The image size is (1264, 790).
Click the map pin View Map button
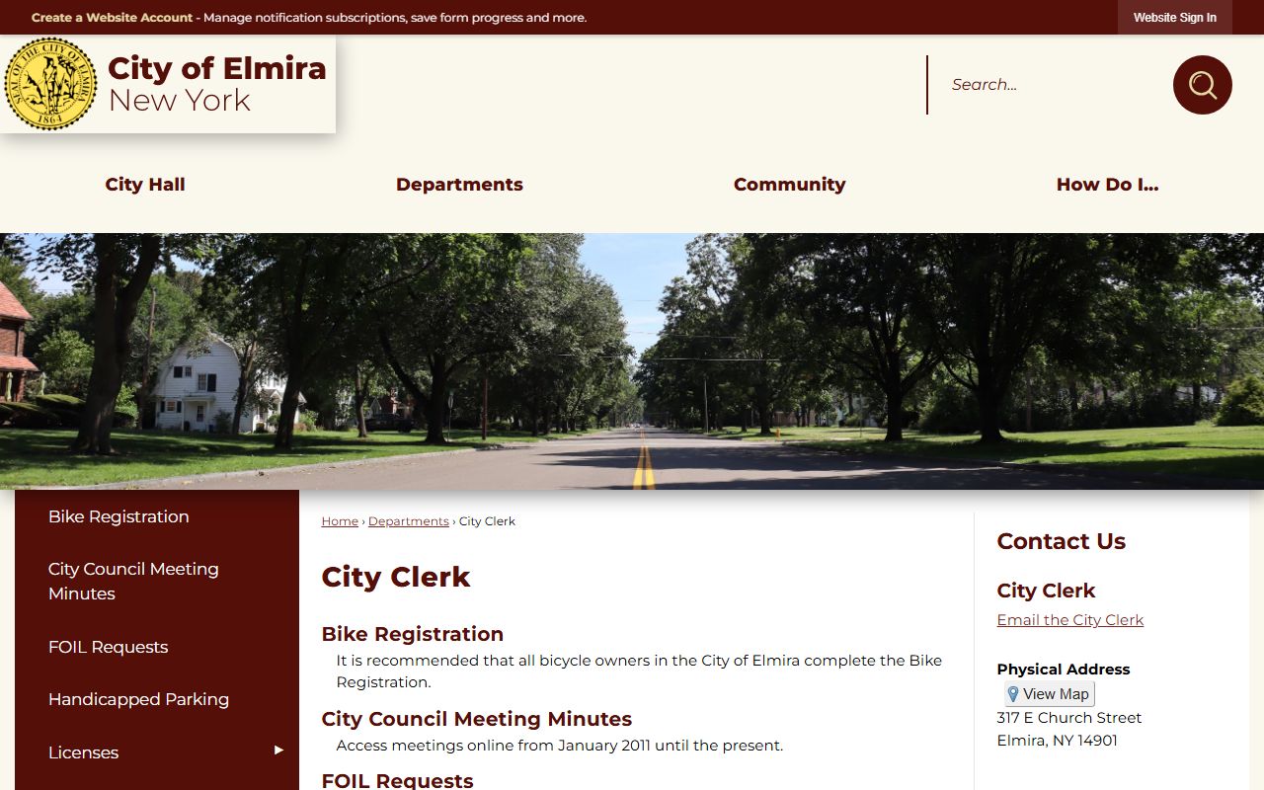[1049, 694]
